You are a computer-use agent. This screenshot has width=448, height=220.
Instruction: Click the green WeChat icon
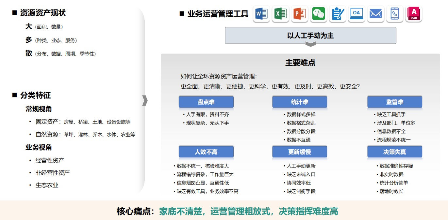tap(318, 14)
